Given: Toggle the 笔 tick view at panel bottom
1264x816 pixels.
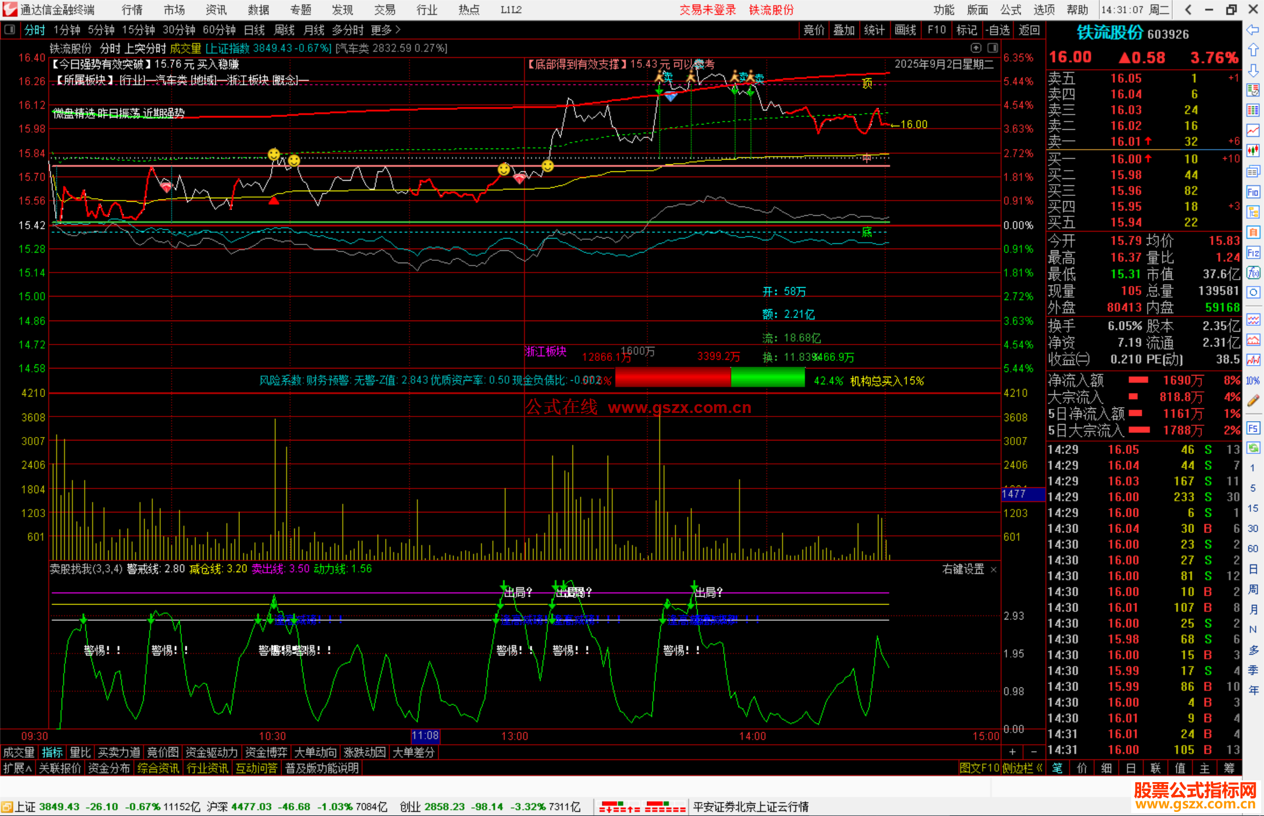Looking at the screenshot, I should (1057, 768).
